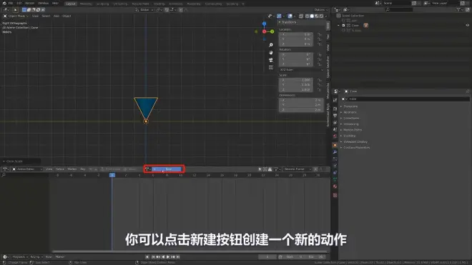Image resolution: width=472 pixels, height=265 pixels.
Task: Open the viewport Add menu
Action: [56, 16]
